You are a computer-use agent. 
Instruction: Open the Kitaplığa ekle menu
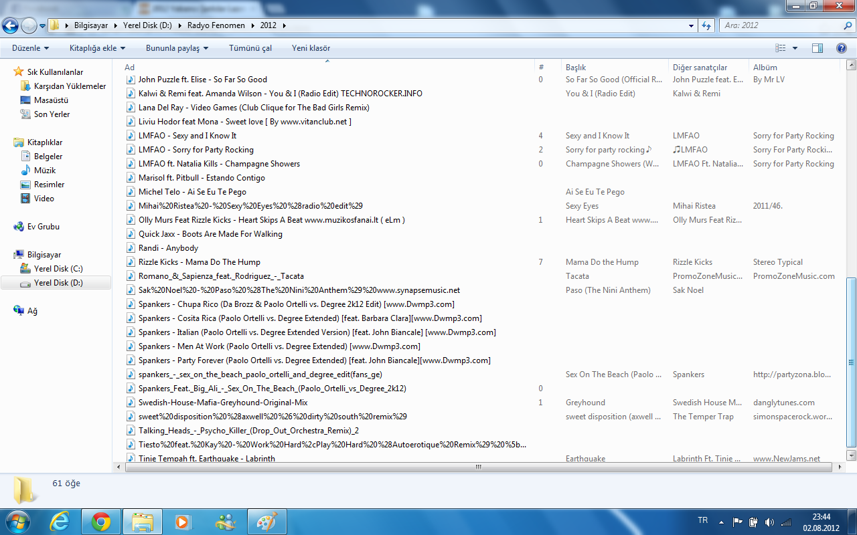point(98,48)
